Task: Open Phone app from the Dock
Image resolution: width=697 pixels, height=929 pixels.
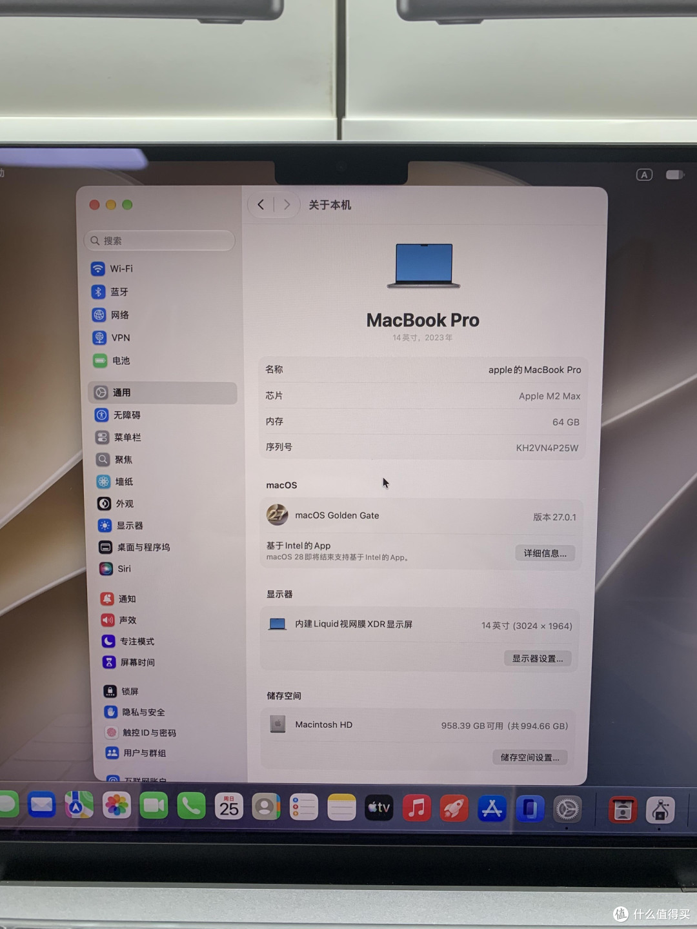Action: click(191, 806)
